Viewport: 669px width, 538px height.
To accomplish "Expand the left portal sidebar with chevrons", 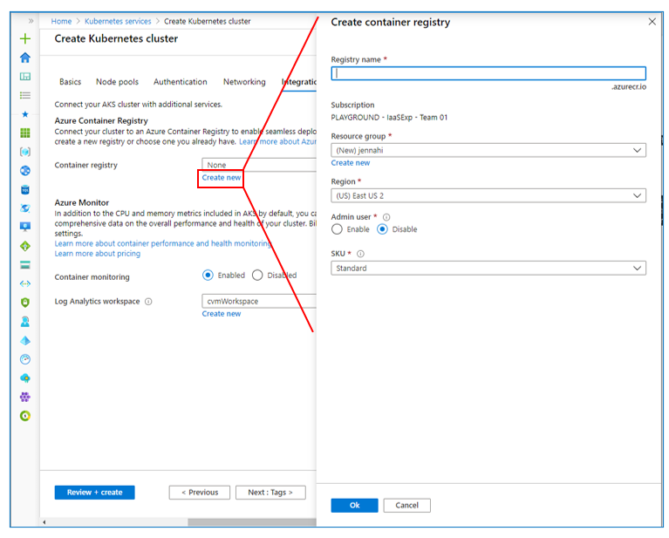I will 31,21.
